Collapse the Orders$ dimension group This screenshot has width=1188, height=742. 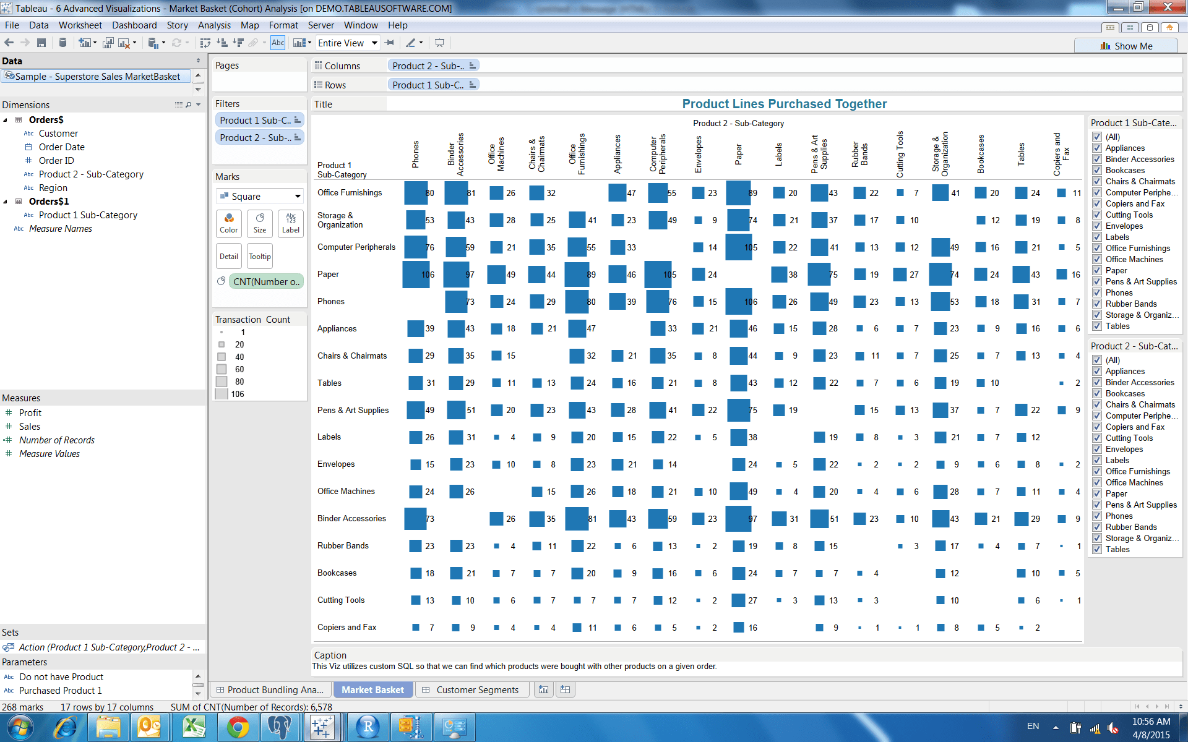click(x=6, y=120)
